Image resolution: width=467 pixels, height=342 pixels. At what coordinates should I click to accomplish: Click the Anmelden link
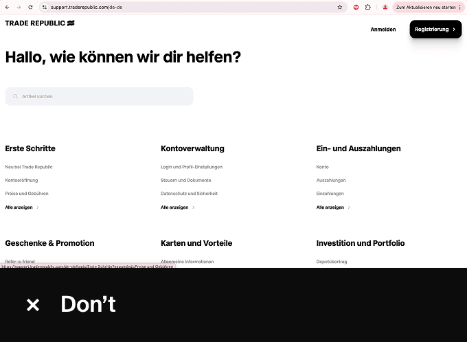(x=383, y=30)
